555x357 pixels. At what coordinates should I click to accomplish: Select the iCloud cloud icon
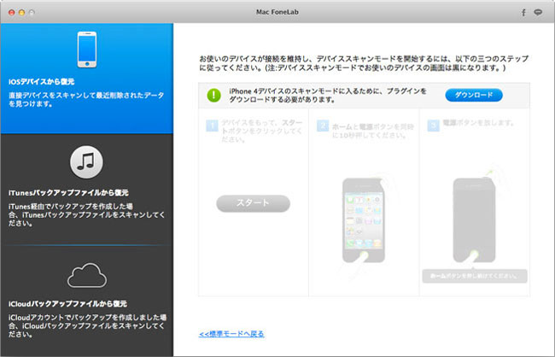[87, 274]
